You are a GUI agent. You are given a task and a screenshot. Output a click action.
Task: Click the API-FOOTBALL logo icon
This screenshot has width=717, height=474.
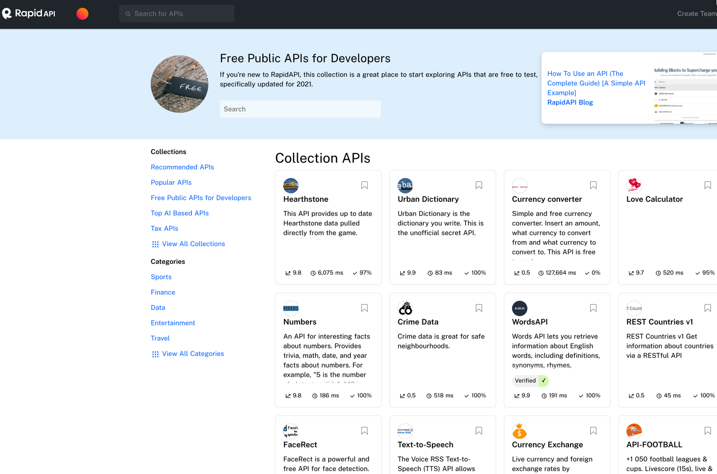tap(634, 431)
